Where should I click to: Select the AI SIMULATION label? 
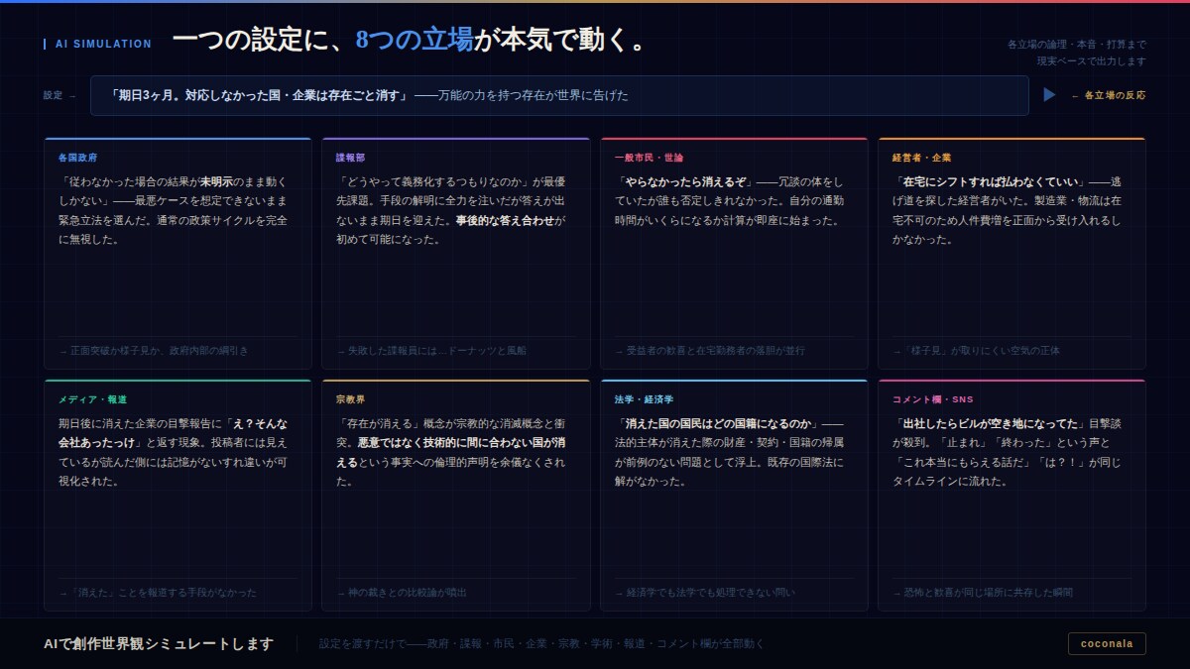pos(103,44)
